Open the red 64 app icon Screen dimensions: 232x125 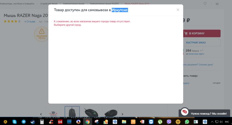(60, 122)
